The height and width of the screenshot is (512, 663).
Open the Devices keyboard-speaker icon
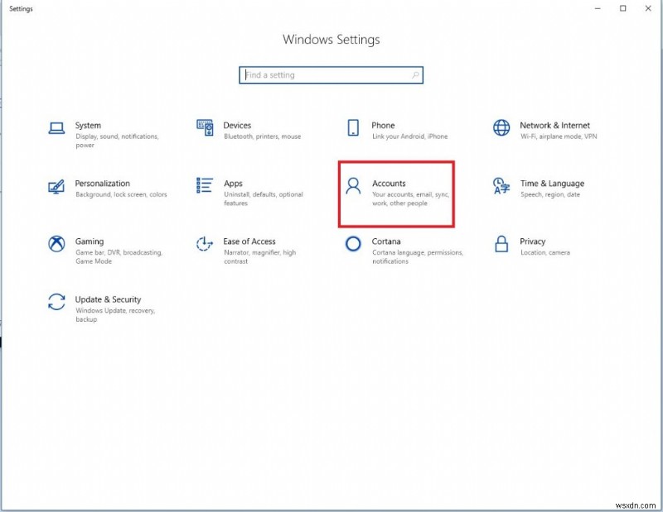pyautogui.click(x=205, y=127)
